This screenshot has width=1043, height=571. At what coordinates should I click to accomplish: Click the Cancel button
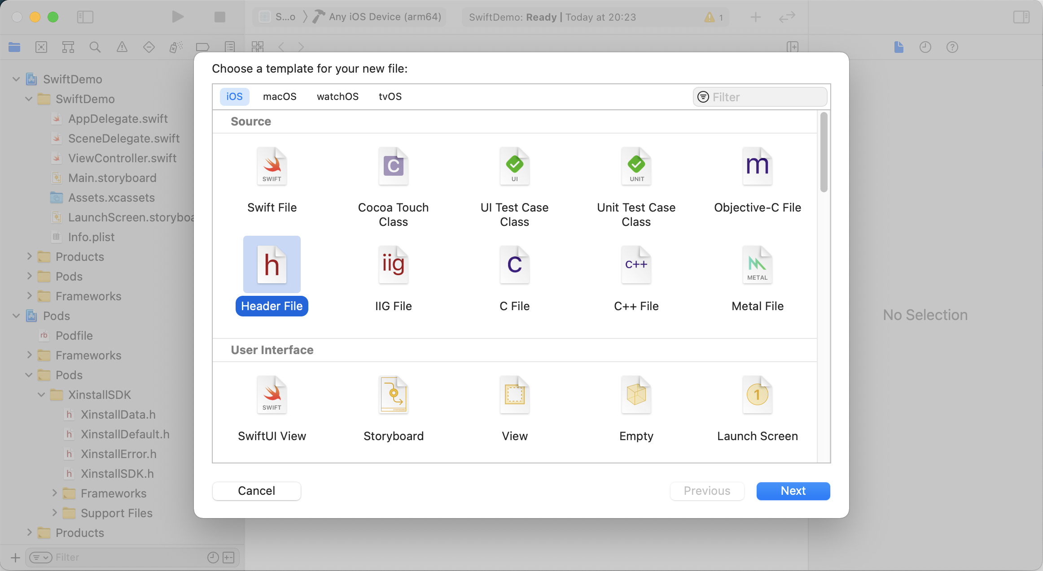[x=256, y=491]
